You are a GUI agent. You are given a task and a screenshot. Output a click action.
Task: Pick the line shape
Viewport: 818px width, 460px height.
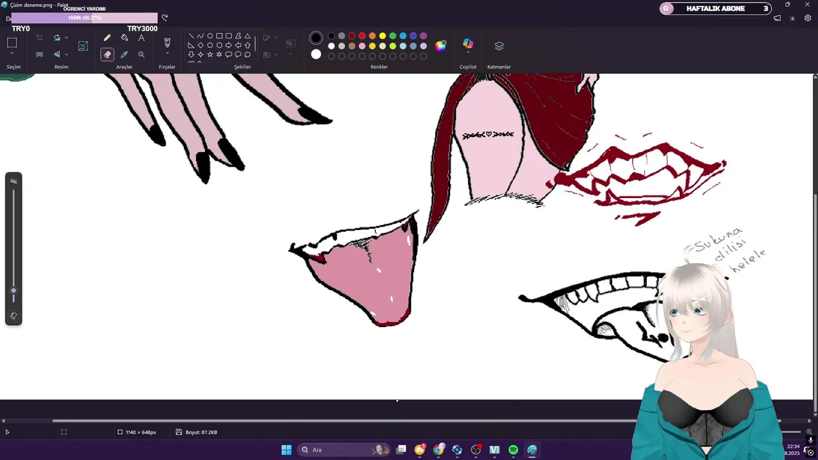191,36
